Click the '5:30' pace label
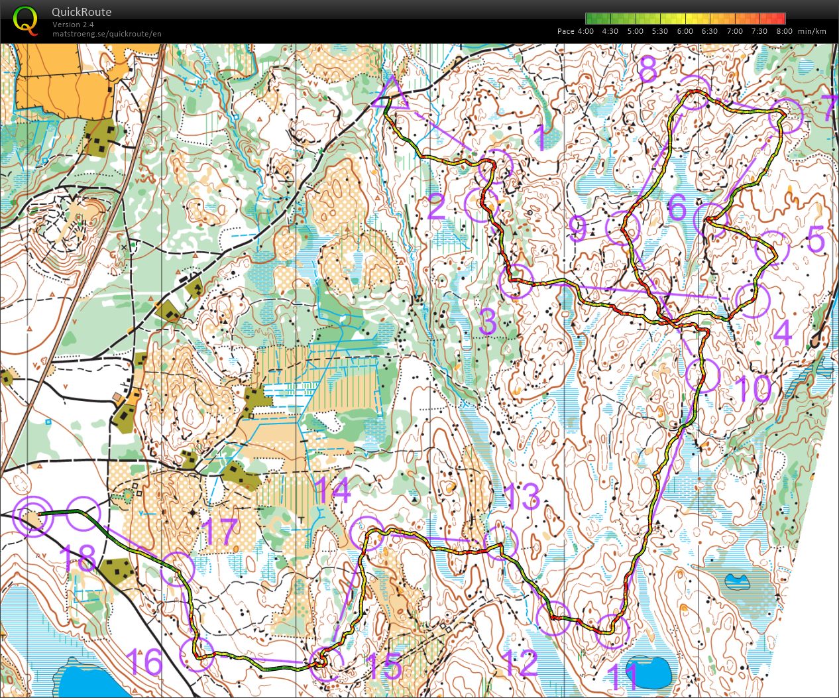 pyautogui.click(x=659, y=31)
